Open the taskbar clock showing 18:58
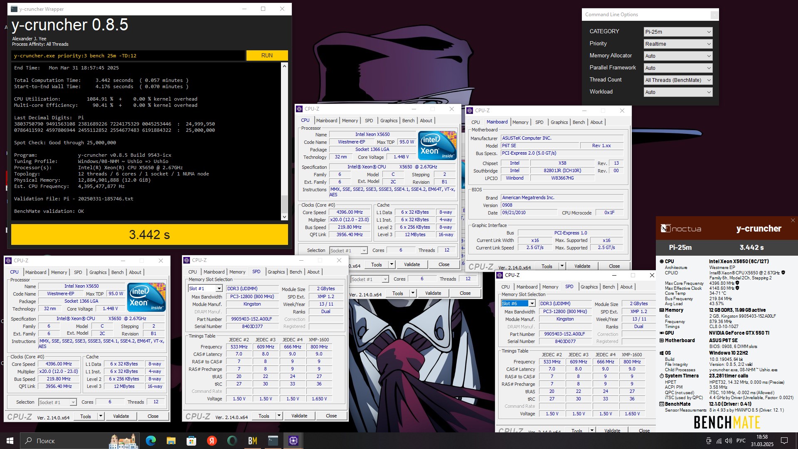This screenshot has height=449, width=798. coord(762,441)
